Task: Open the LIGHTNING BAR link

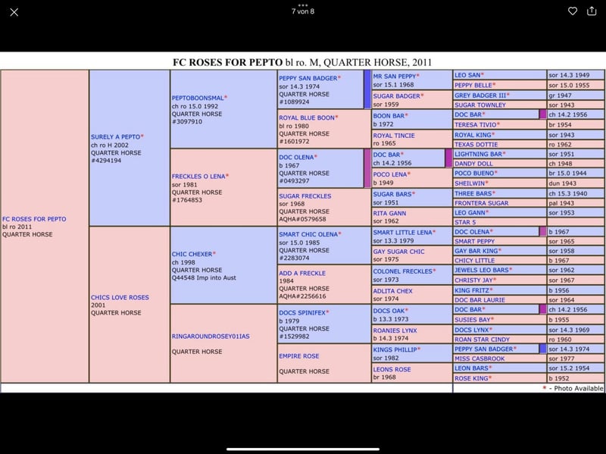Action: [479, 154]
